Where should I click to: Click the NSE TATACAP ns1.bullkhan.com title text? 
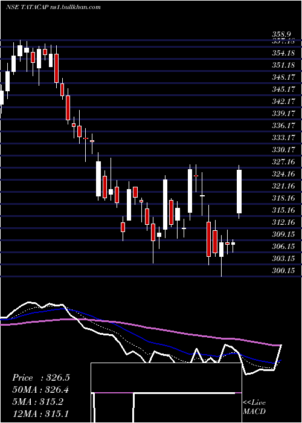pyautogui.click(x=53, y=7)
